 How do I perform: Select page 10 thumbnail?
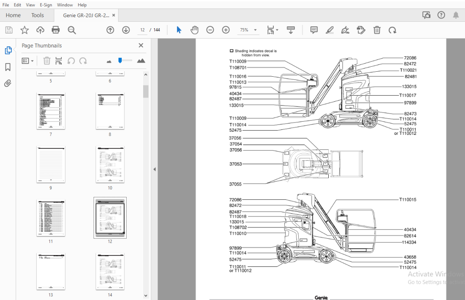[x=110, y=165]
